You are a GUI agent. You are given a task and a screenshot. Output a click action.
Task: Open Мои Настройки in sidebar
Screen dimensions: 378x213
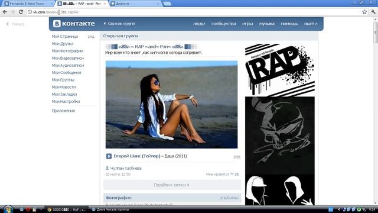pos(66,102)
